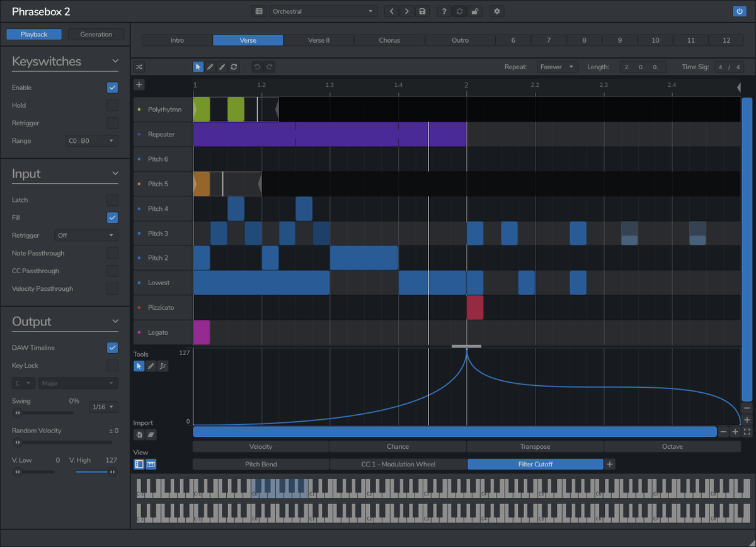Image resolution: width=756 pixels, height=547 pixels.
Task: Uncheck the Fill checkbox
Action: (x=112, y=217)
